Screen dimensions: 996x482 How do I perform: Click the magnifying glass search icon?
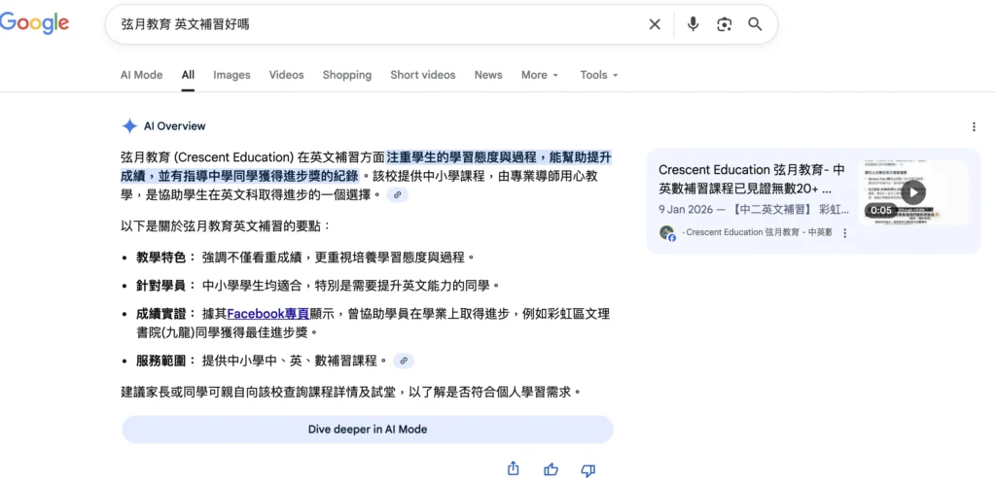click(755, 24)
